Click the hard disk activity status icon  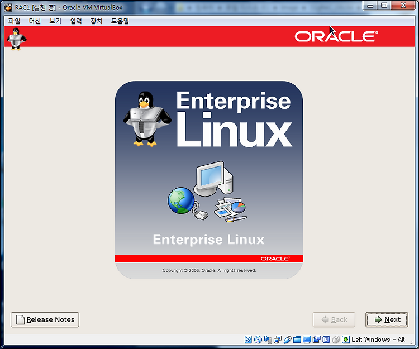pos(248,340)
